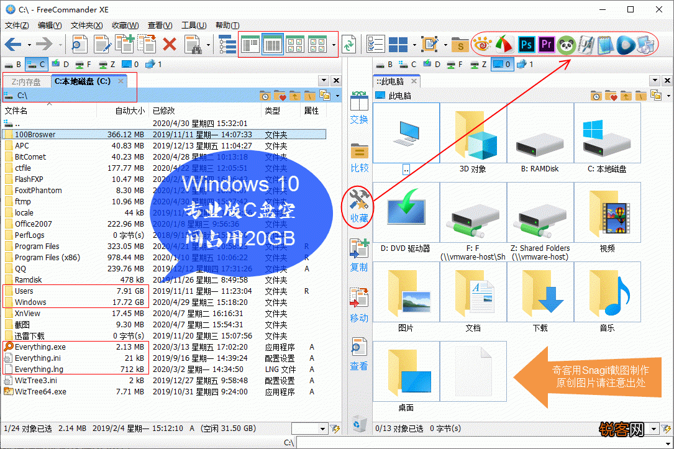Toggle the folder tree toolbar icon
The width and height of the screenshot is (674, 449).
point(227,44)
